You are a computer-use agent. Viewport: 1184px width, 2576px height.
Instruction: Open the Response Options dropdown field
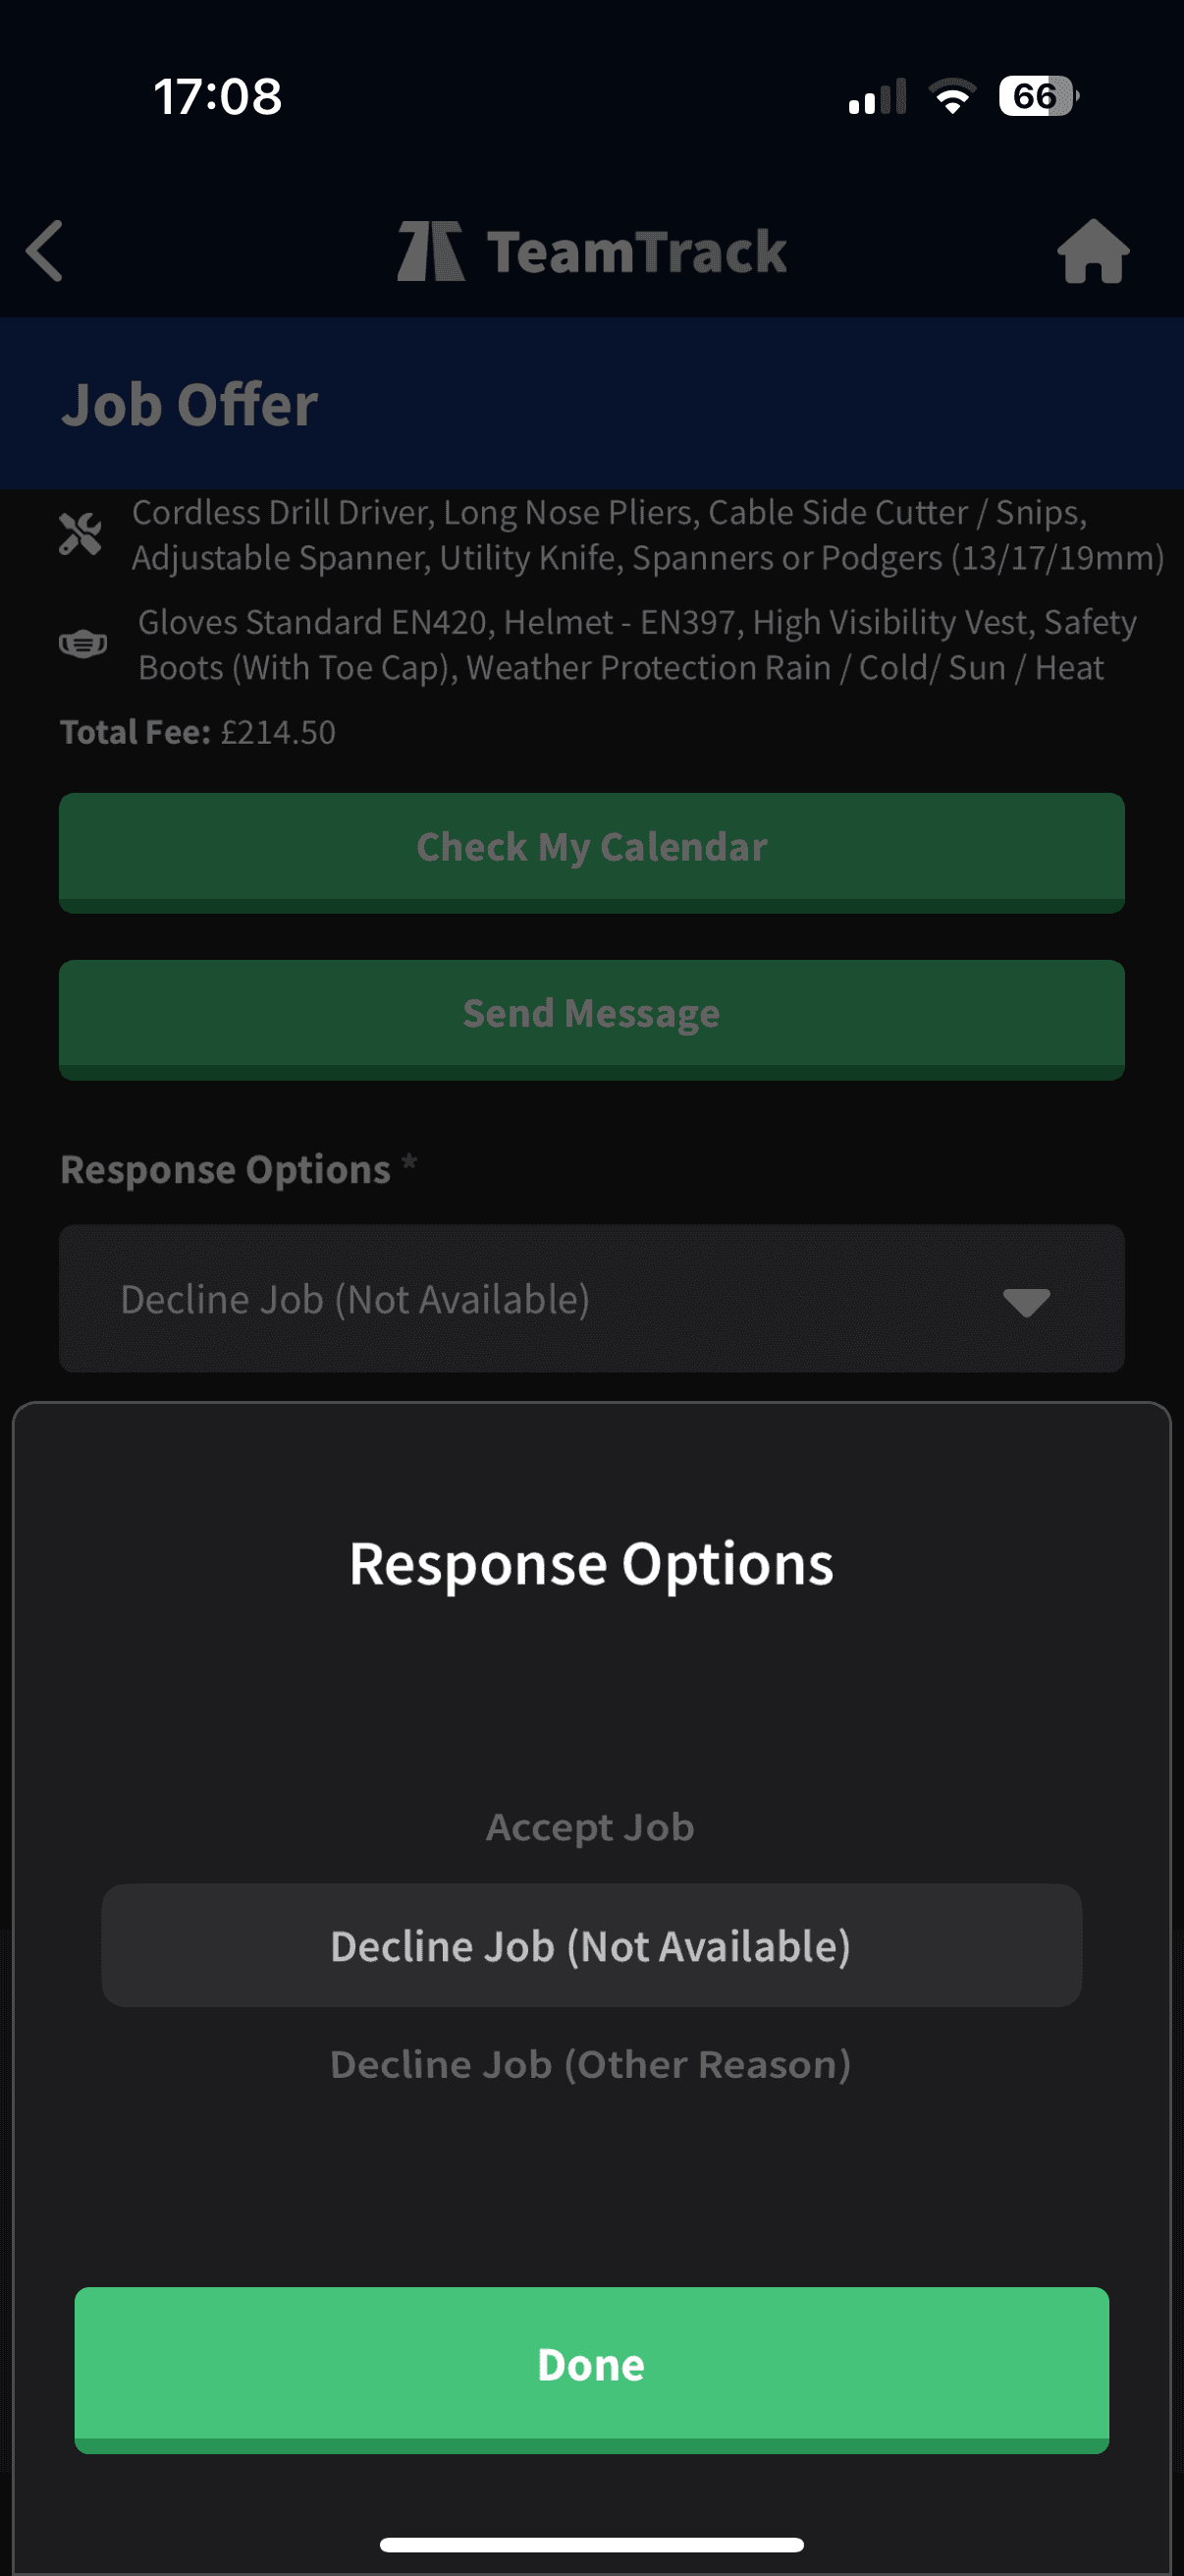click(560, 1299)
